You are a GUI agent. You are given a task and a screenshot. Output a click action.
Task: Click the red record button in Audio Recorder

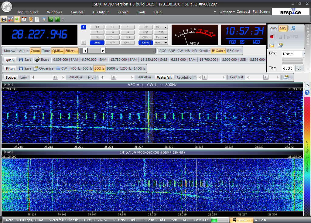272,37
